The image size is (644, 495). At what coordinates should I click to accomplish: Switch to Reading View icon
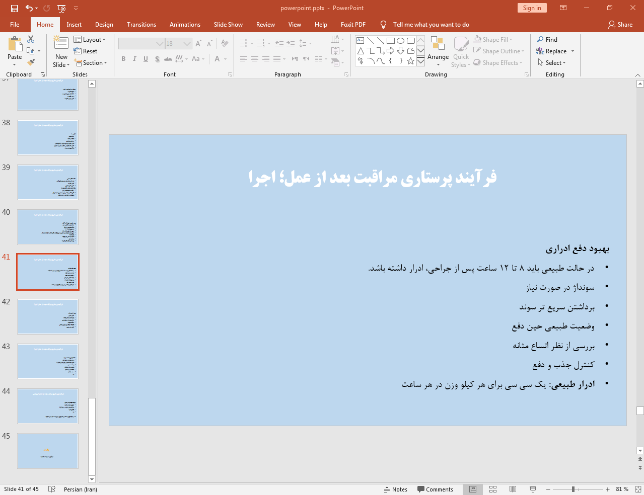click(513, 489)
